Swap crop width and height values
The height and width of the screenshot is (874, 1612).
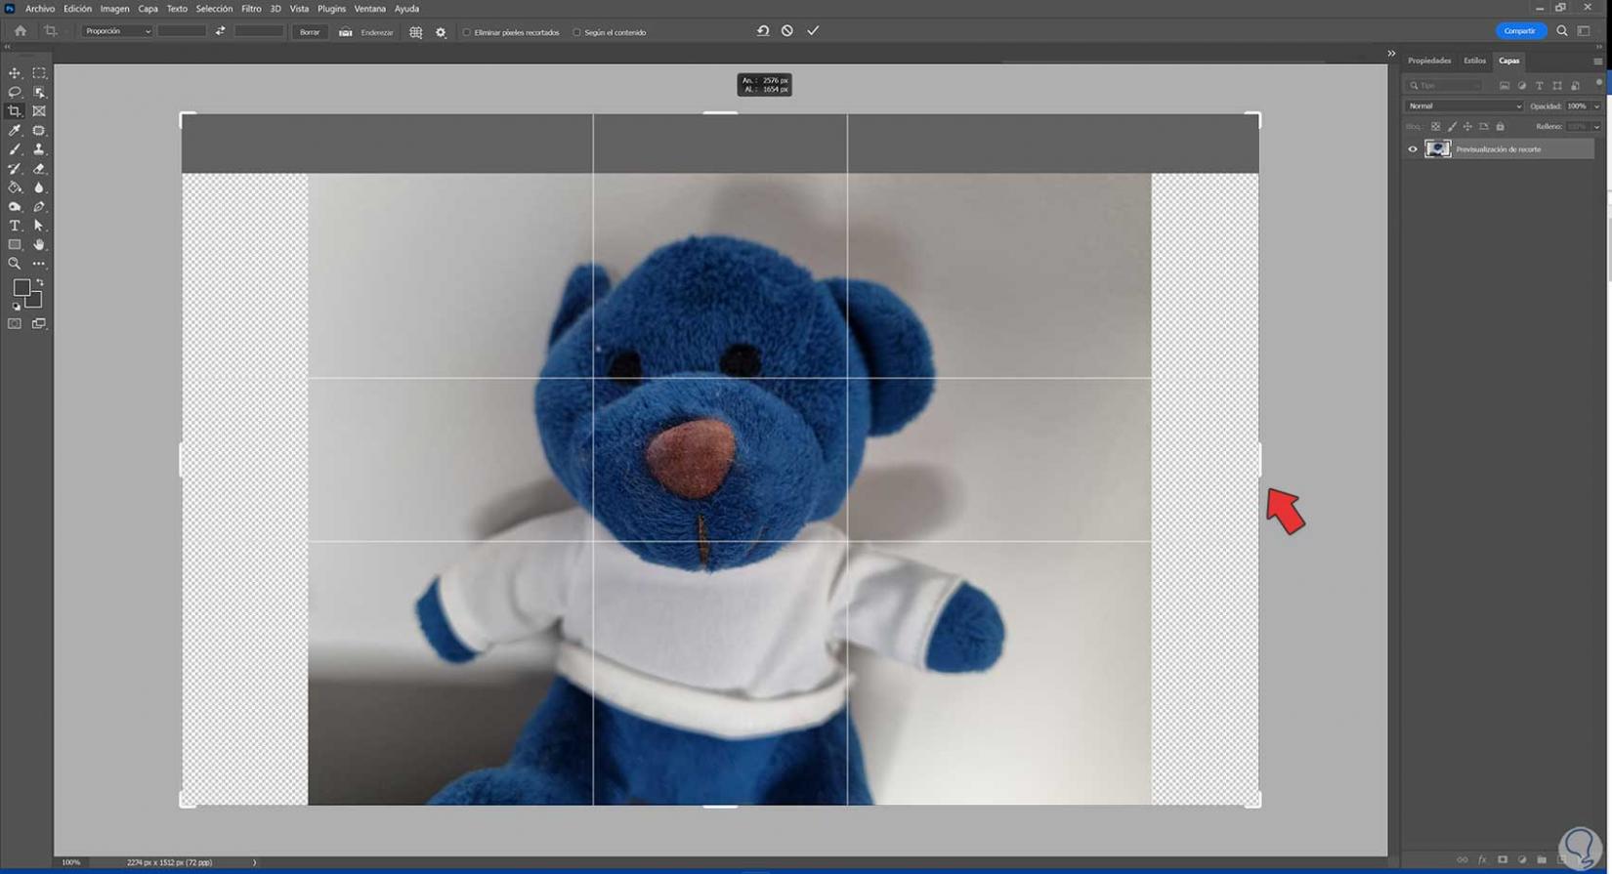[220, 31]
